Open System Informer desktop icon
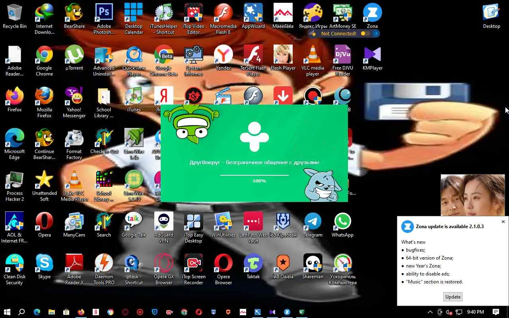The height and width of the screenshot is (318, 509). tap(194, 61)
